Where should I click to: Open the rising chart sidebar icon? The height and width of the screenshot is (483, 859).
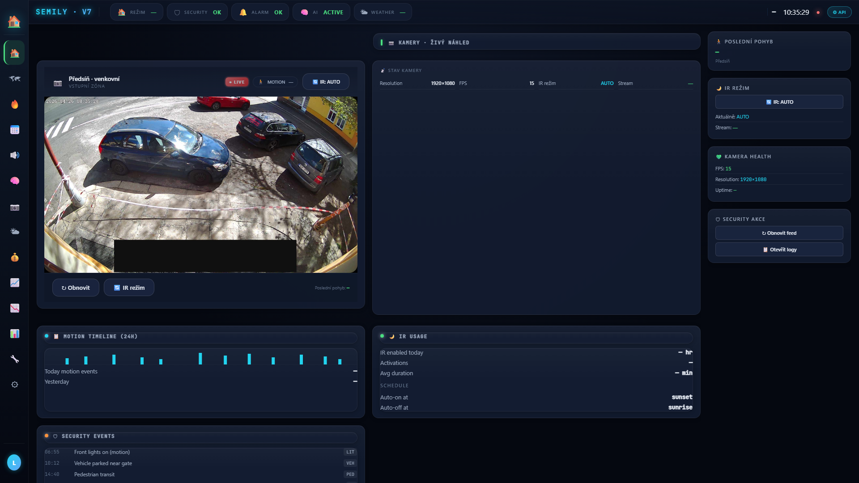(x=14, y=283)
